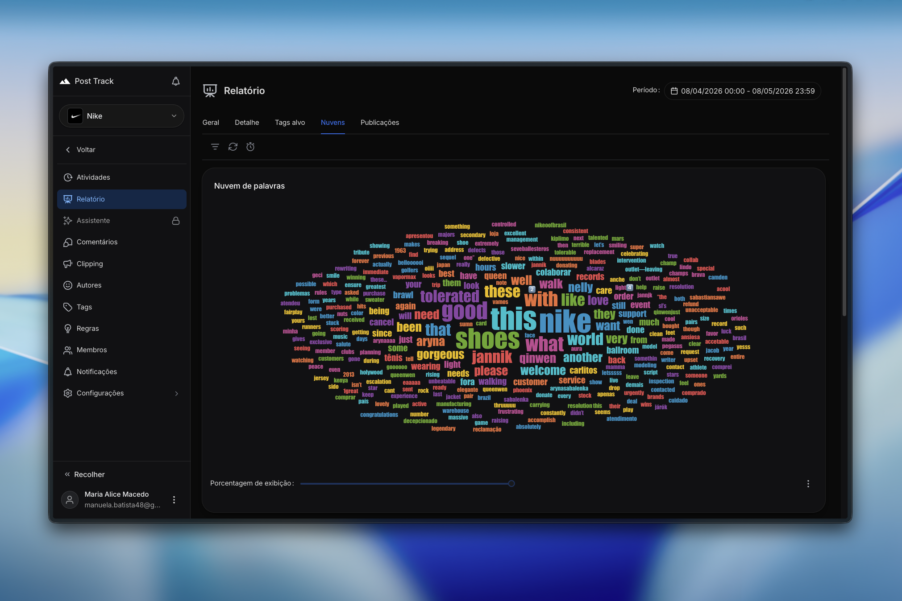Click the page vertical scrollbar
Viewport: 902px width, 601px height.
coord(844,192)
